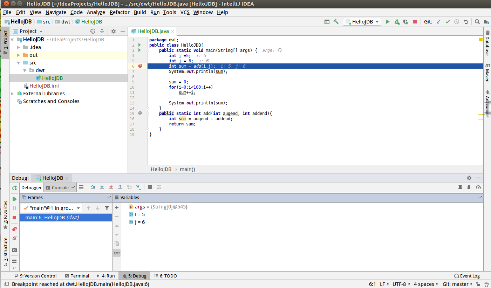Open Project panel settings gear
491x288 pixels.
point(114,31)
